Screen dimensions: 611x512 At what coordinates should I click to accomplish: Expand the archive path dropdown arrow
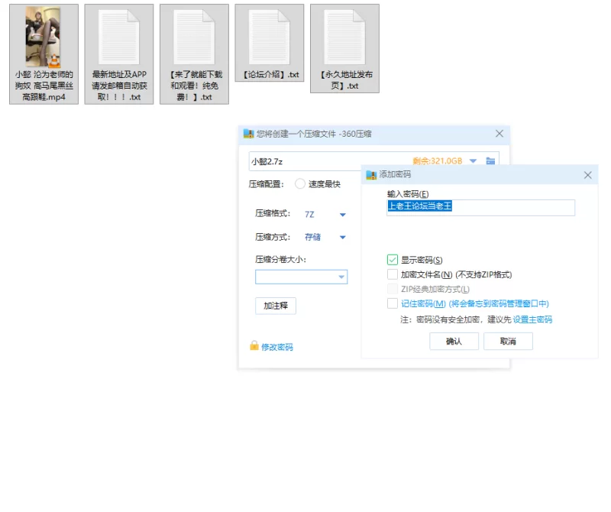pyautogui.click(x=473, y=160)
